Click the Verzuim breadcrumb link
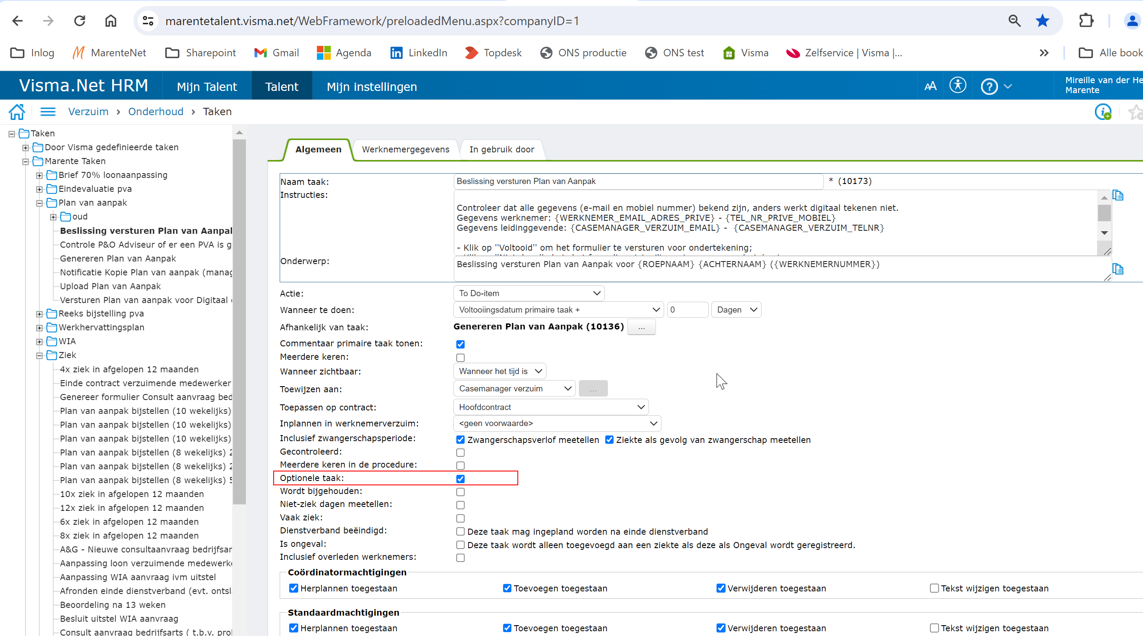Viewport: 1143px width, 636px height. click(x=88, y=112)
